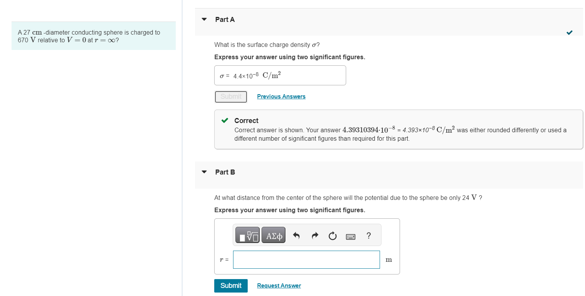
Task: Reset the answer with circular arrow icon
Action: (x=333, y=235)
